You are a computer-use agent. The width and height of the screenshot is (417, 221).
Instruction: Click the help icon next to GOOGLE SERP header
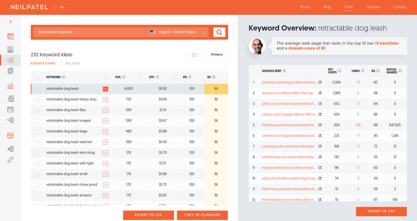click(x=284, y=71)
